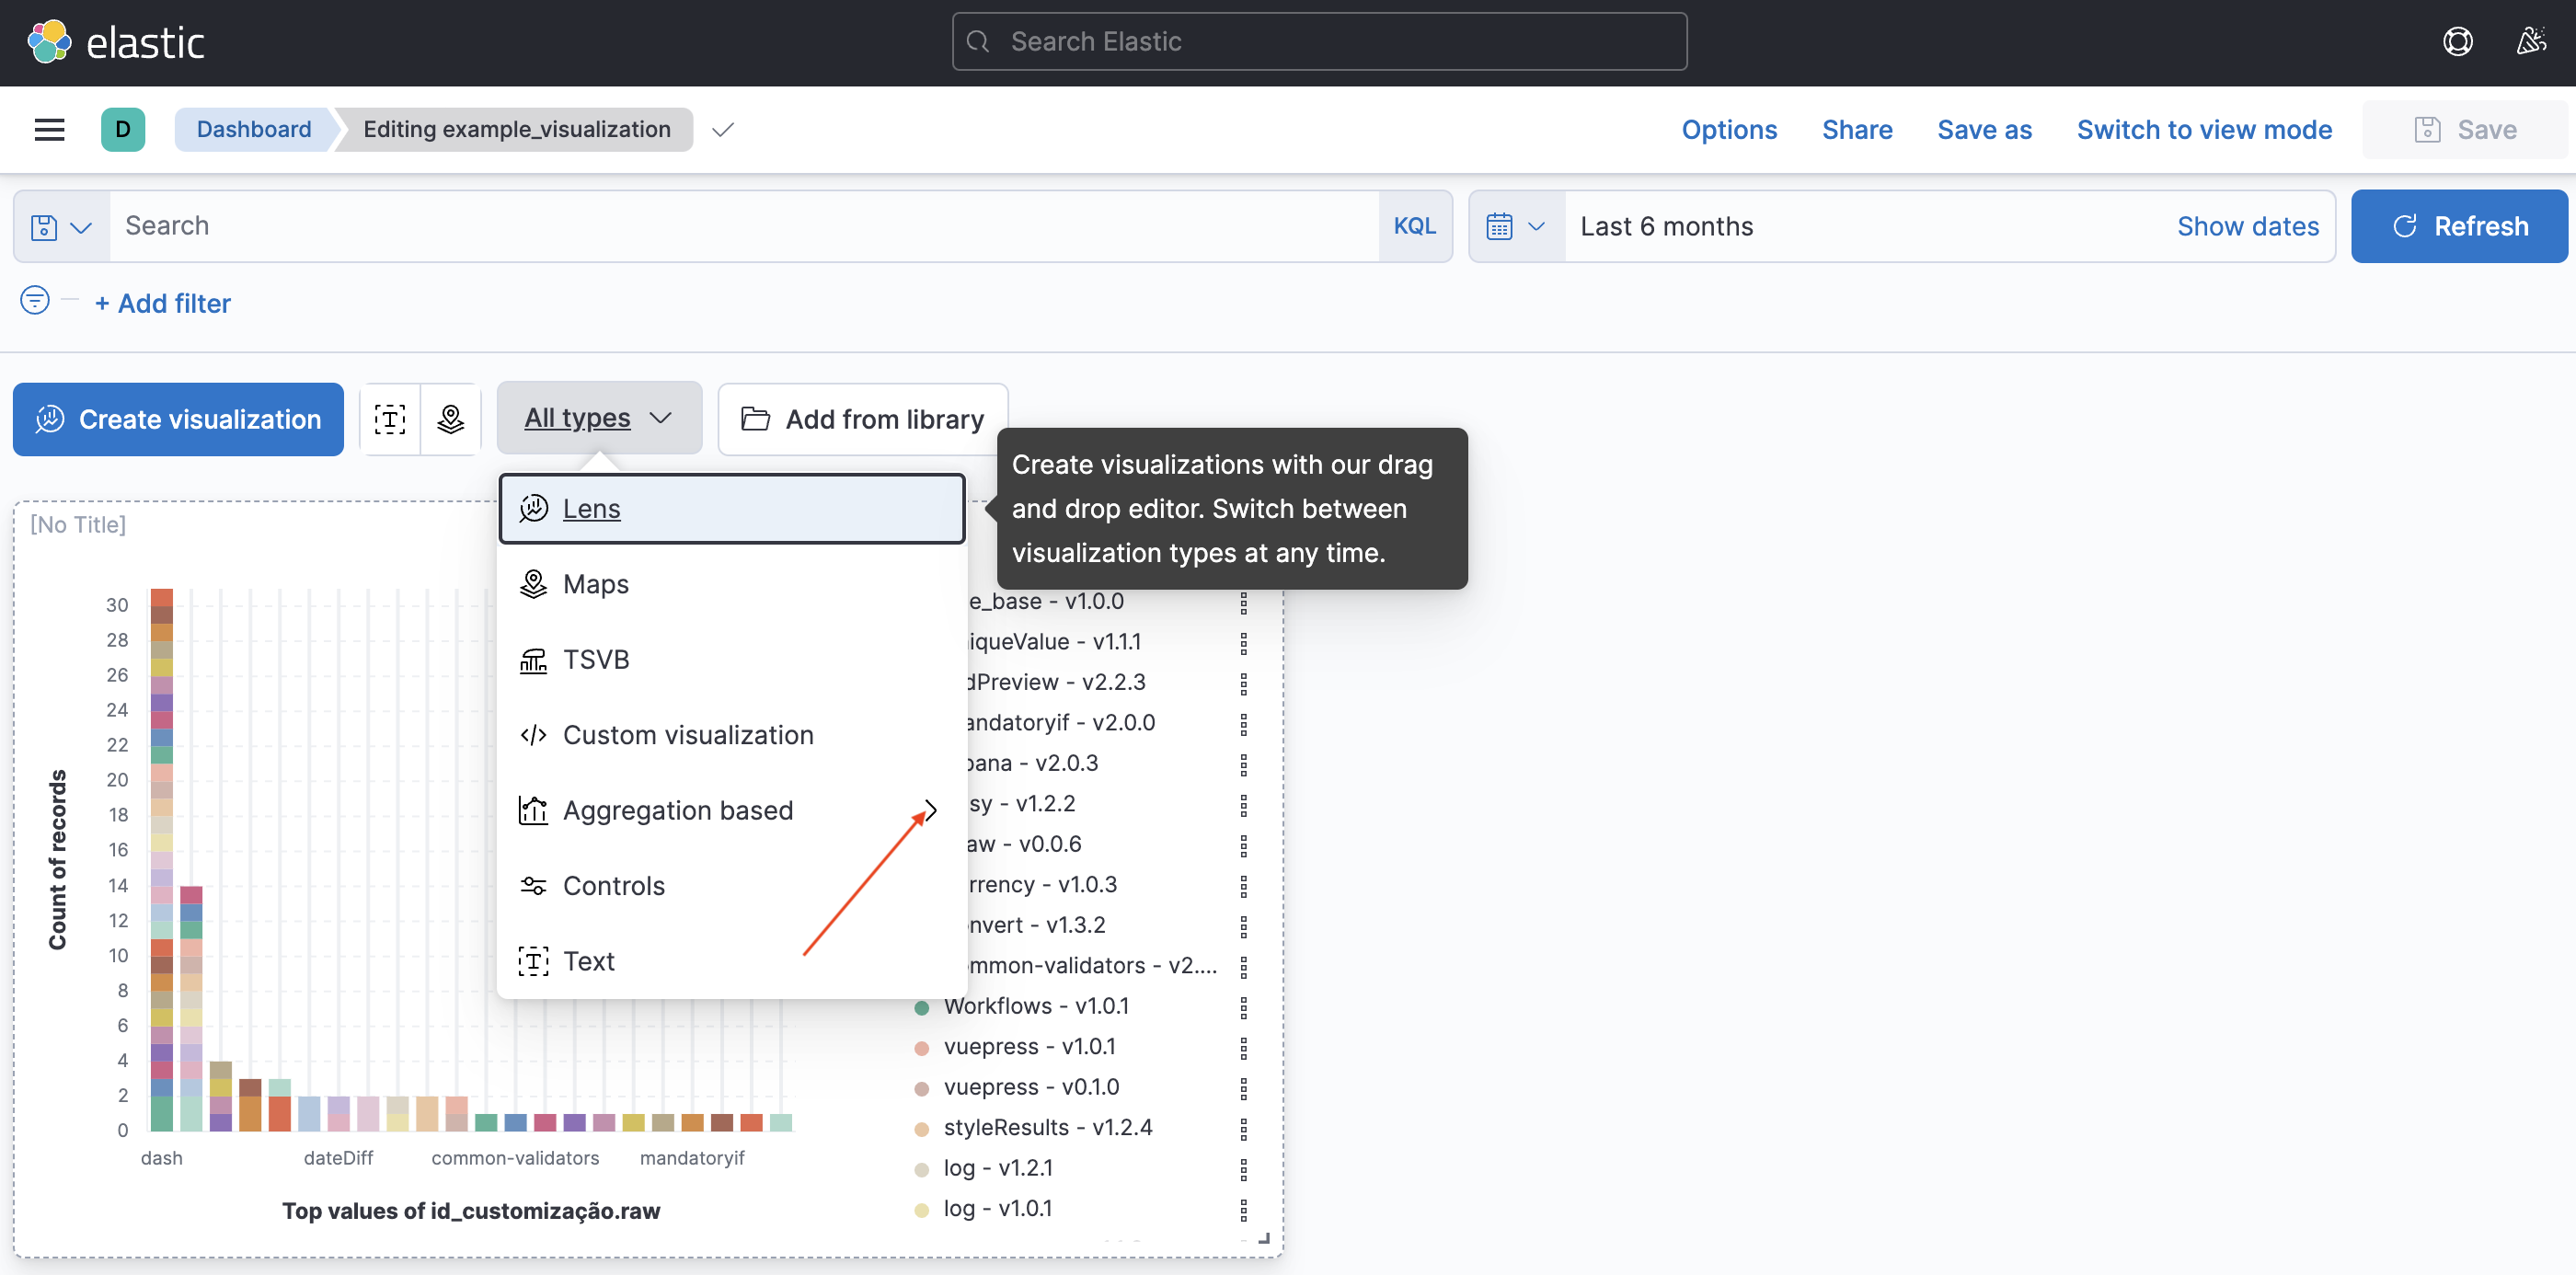Click Save as

click(1984, 129)
